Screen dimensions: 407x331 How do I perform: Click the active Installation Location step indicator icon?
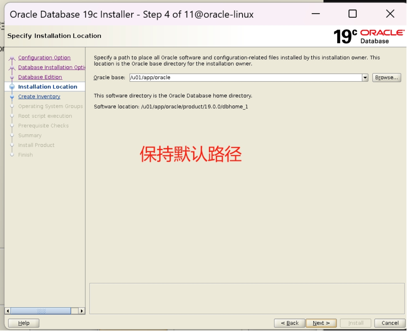pyautogui.click(x=11, y=87)
